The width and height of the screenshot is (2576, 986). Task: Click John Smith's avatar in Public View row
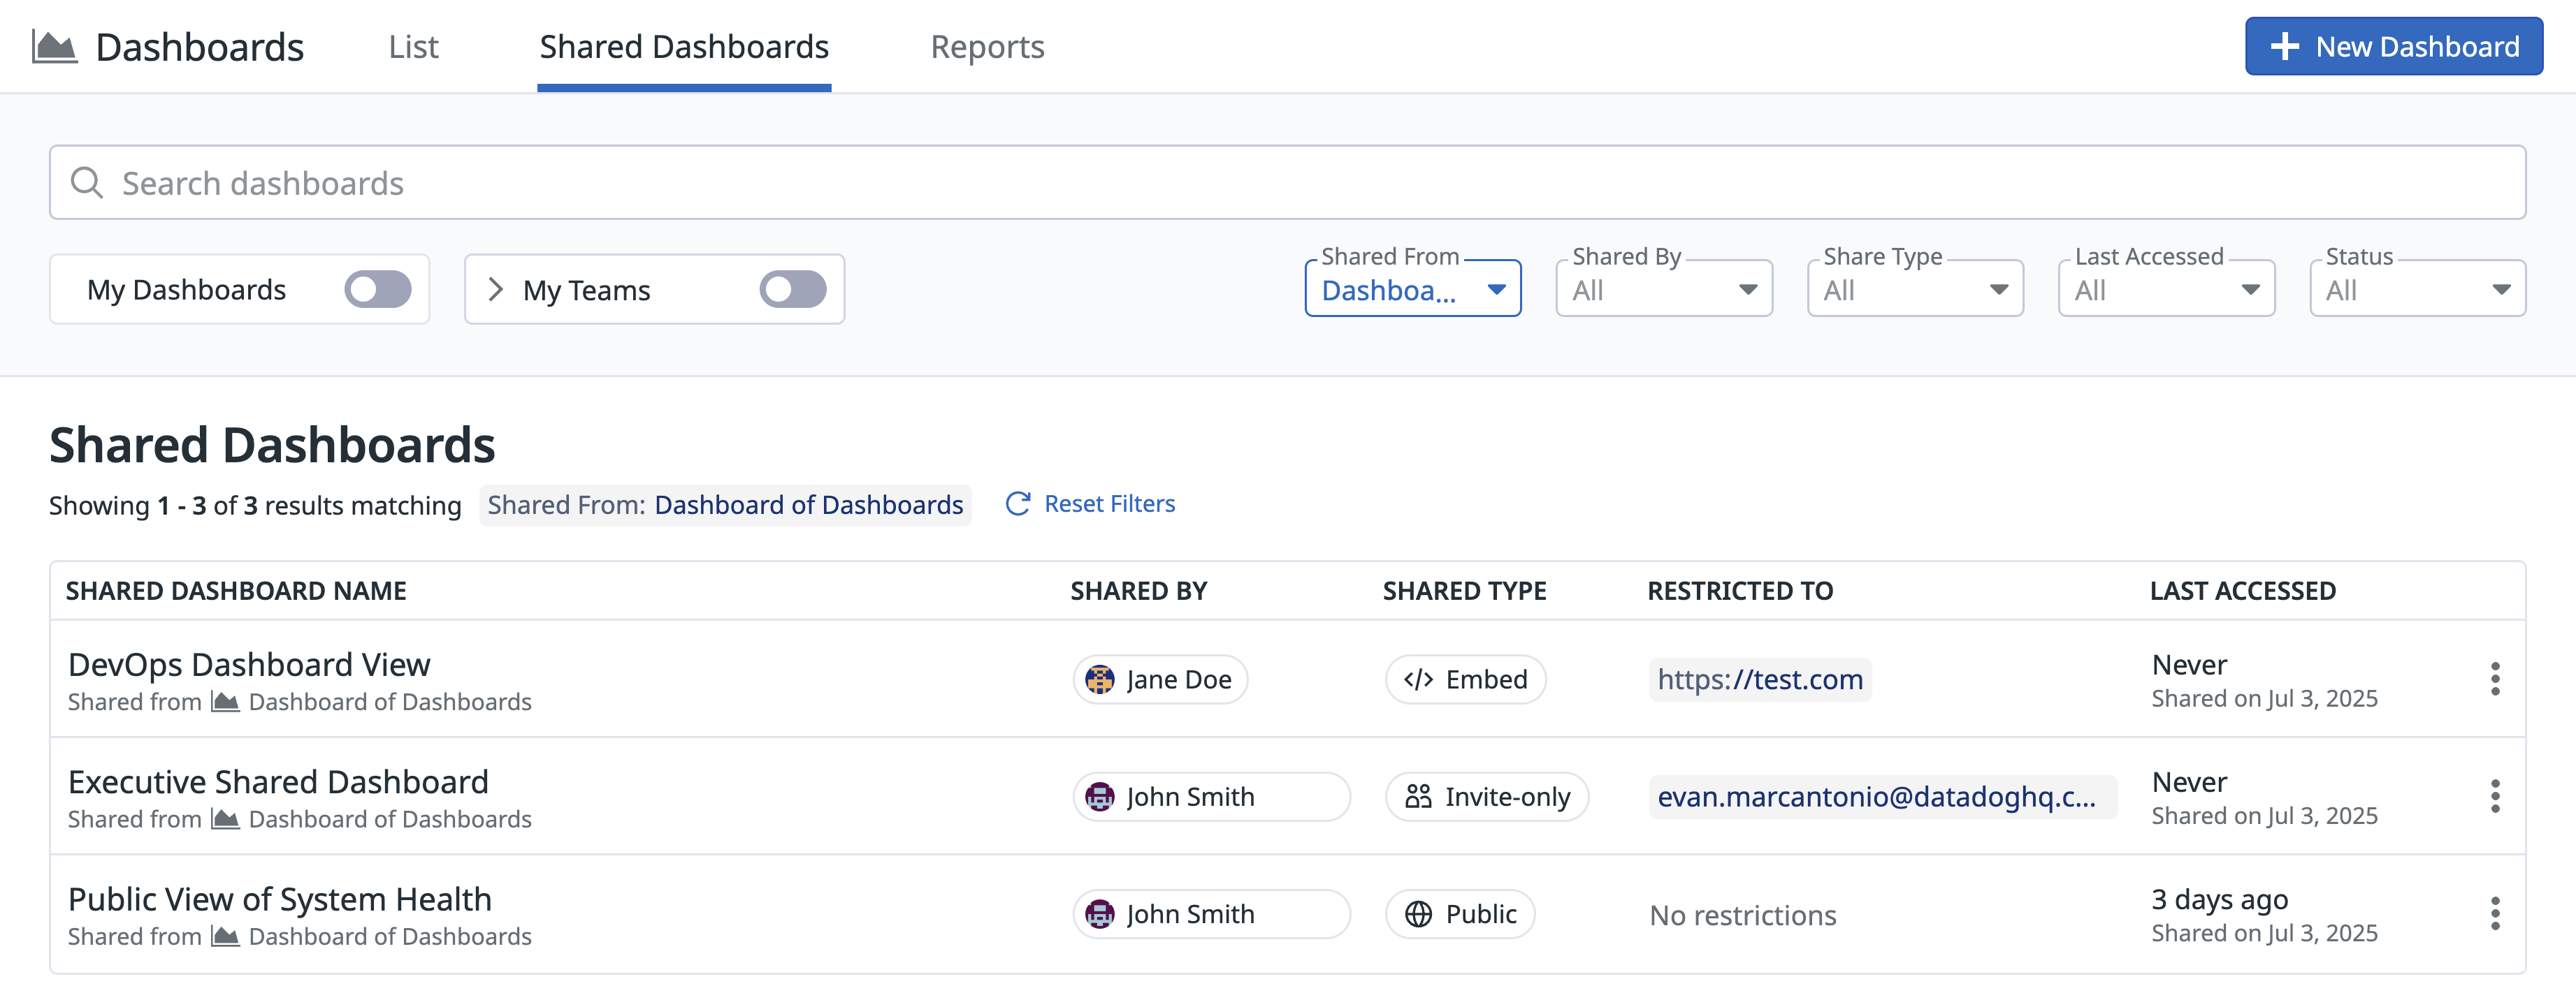pyautogui.click(x=1099, y=913)
